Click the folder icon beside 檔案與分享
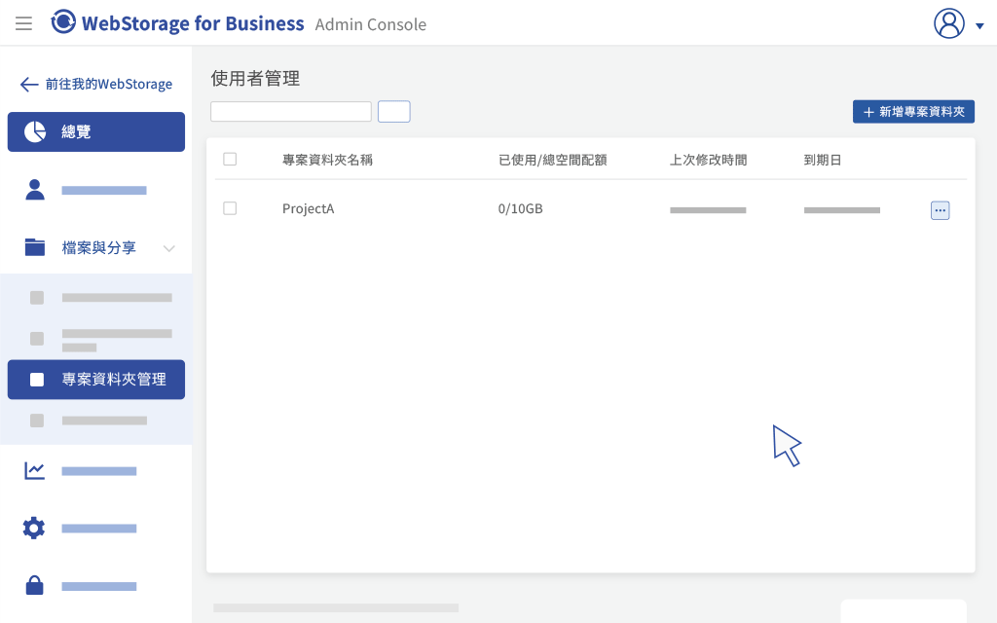This screenshot has width=997, height=623. pos(35,246)
